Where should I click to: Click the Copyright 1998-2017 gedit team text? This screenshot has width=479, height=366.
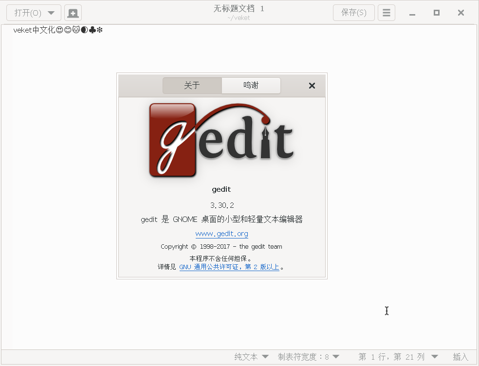221,247
